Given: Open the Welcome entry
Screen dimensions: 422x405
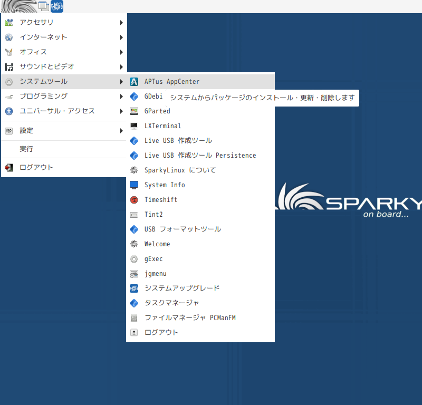Looking at the screenshot, I should (x=200, y=244).
